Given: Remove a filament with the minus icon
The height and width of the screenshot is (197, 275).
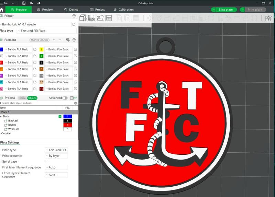Looking at the screenshot, I should pyautogui.click(x=60, y=40).
